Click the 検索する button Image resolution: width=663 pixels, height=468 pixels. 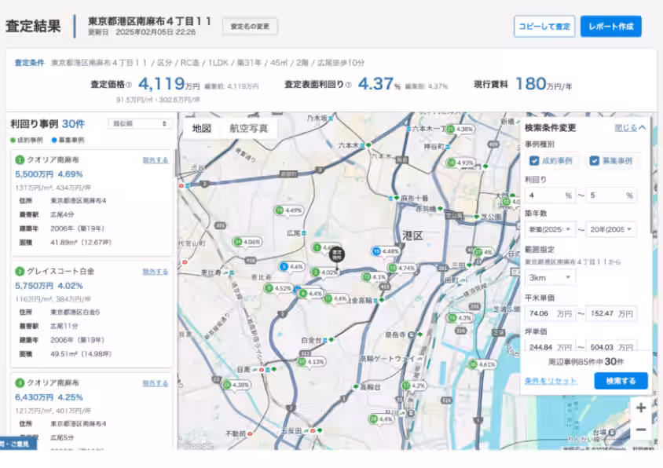click(x=621, y=381)
